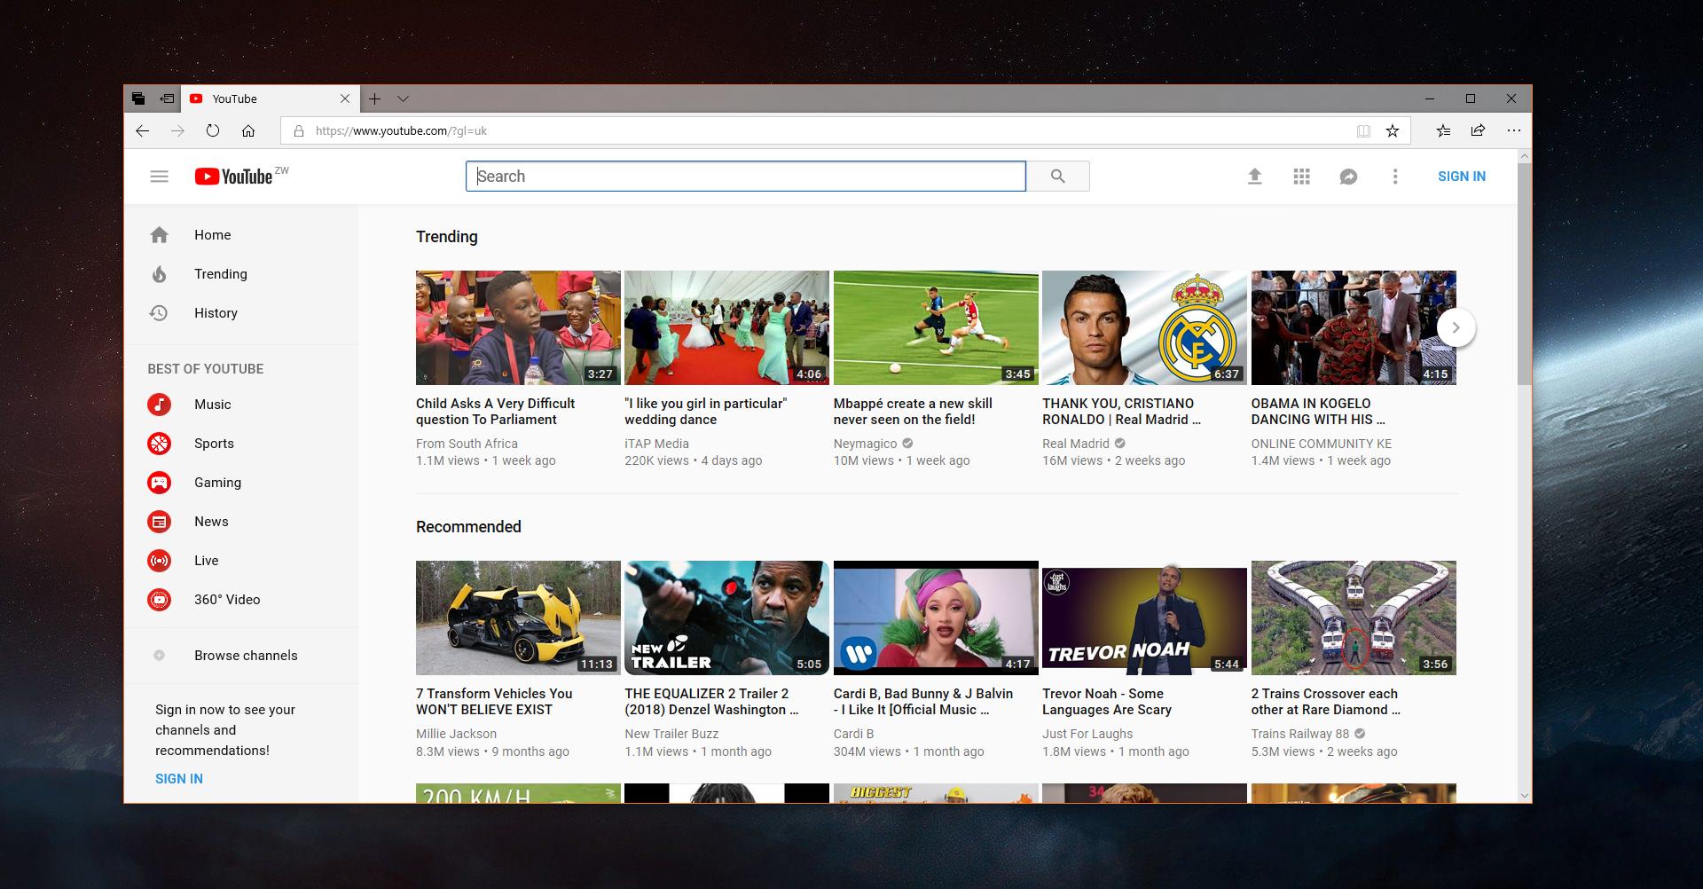Click the site lock icon in address bar
This screenshot has height=889, width=1703.
[299, 131]
